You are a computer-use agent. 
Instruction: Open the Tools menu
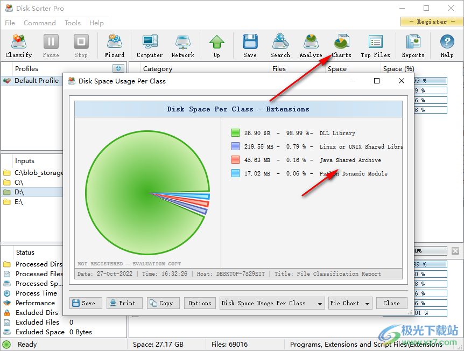coord(73,23)
